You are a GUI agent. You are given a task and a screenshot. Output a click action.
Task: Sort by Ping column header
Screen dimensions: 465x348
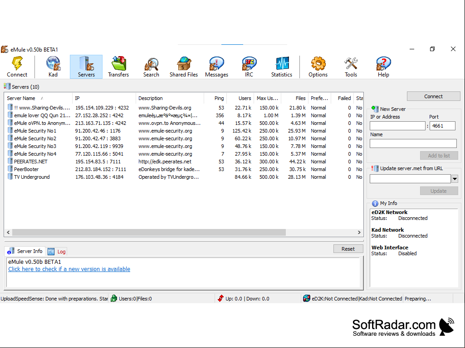215,98
